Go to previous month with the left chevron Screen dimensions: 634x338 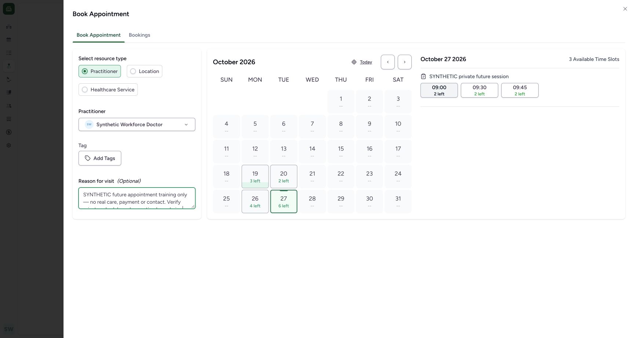[388, 62]
